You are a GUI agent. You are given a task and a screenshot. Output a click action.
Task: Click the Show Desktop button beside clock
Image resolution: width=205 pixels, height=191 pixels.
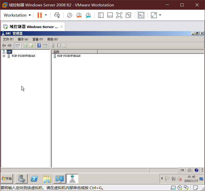coord(201,179)
